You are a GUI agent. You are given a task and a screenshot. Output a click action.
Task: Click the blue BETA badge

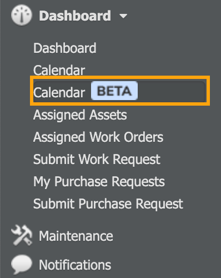[114, 91]
